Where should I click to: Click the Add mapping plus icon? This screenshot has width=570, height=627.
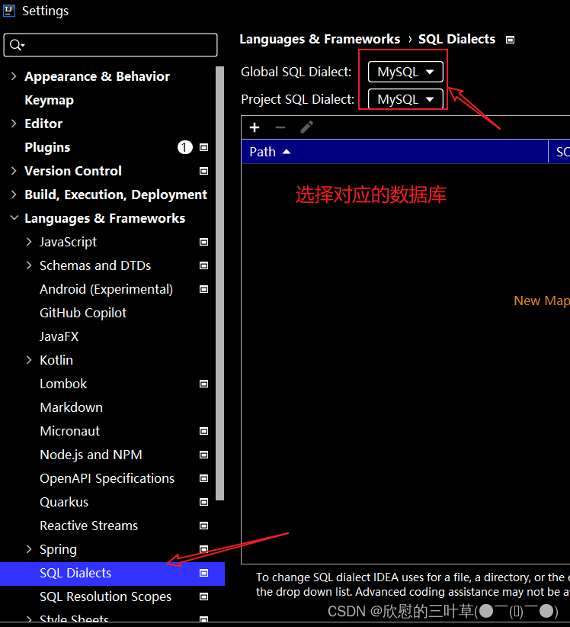pyautogui.click(x=255, y=127)
